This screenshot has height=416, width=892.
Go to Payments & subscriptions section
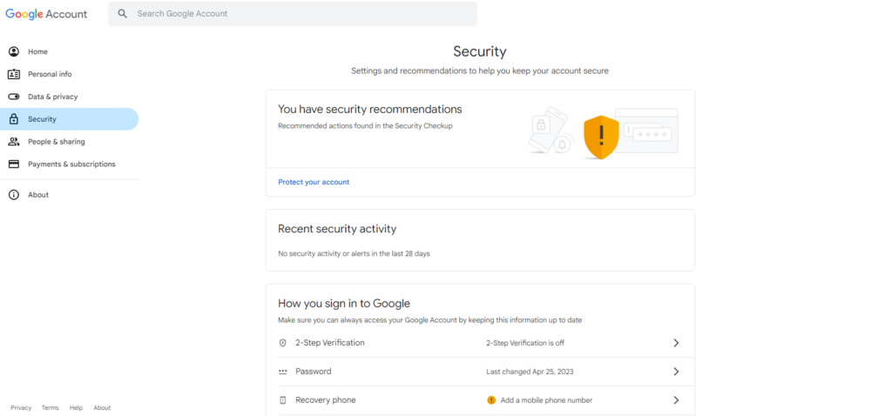71,164
